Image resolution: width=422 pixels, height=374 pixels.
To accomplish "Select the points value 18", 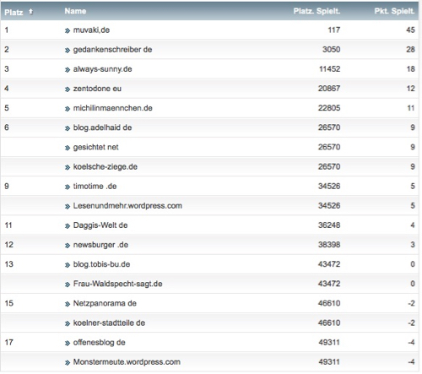I will [411, 69].
